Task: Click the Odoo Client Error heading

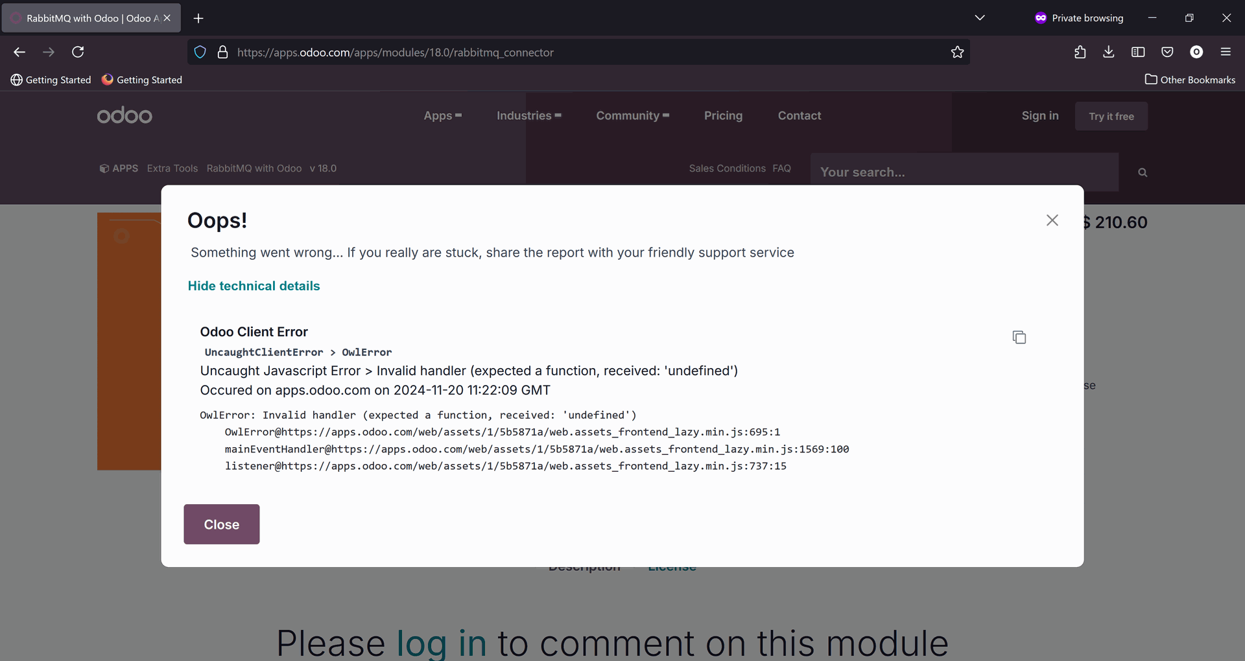Action: (x=254, y=332)
